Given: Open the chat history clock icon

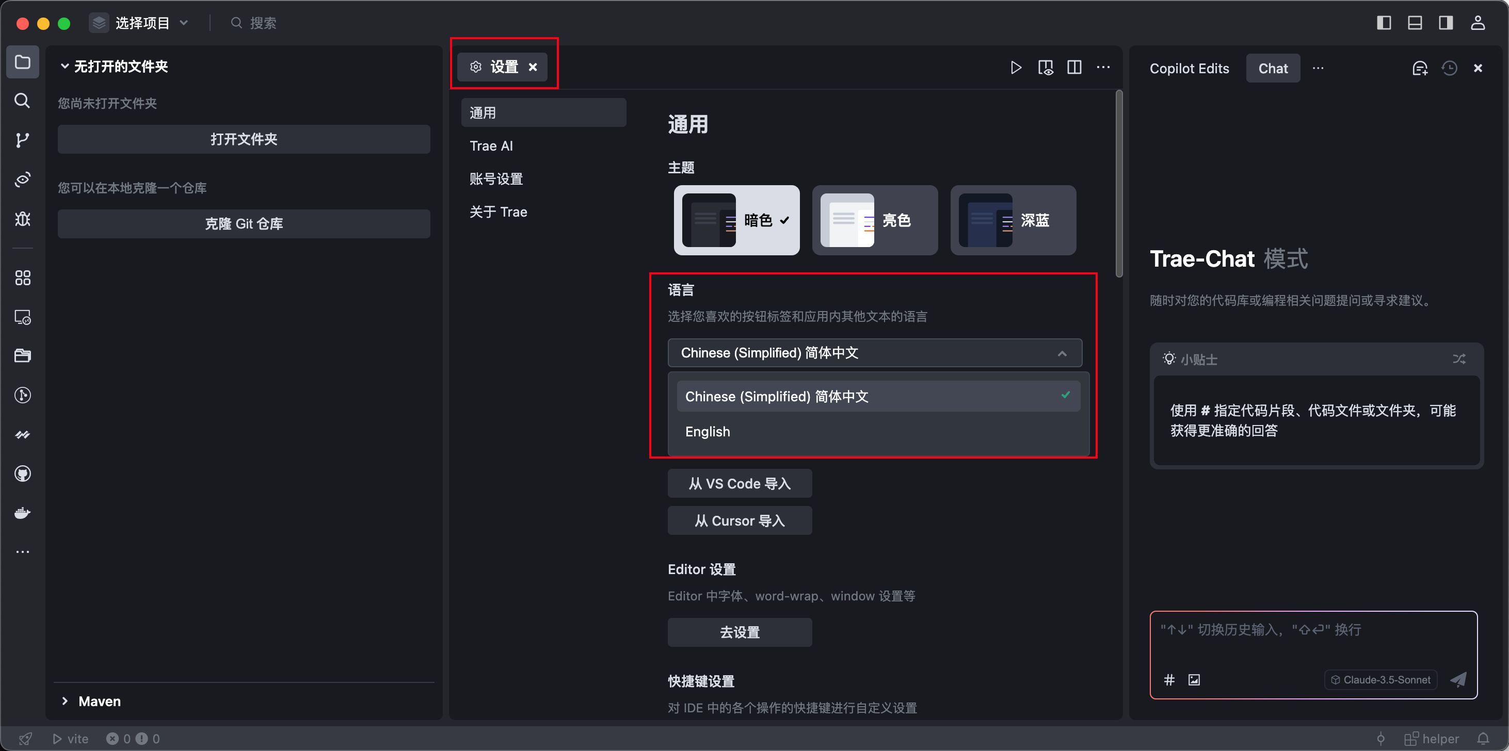Looking at the screenshot, I should tap(1449, 68).
